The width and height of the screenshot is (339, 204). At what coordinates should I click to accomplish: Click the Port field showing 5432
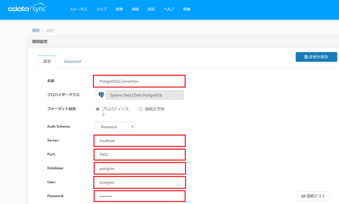(140, 155)
